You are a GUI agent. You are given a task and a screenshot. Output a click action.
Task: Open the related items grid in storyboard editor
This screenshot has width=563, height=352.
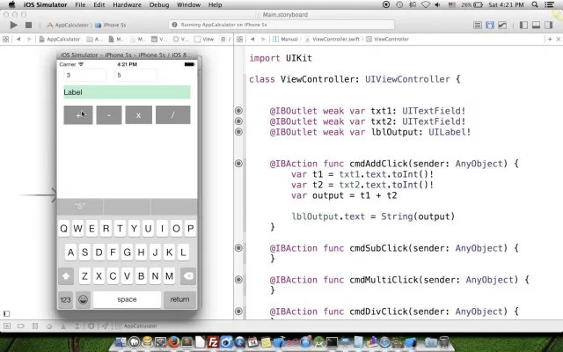point(6,39)
